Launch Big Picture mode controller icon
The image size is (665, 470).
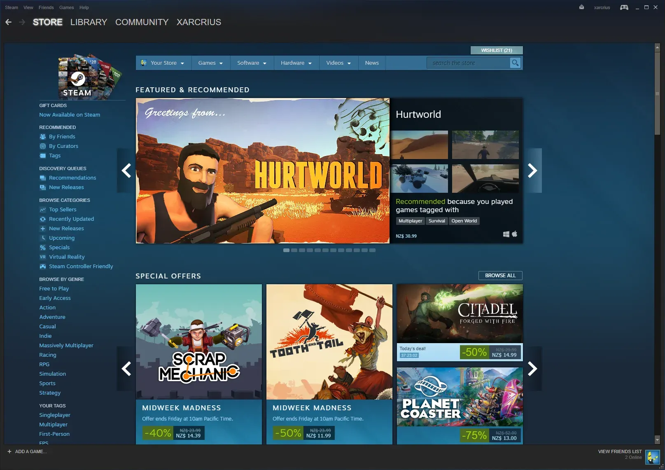click(624, 7)
